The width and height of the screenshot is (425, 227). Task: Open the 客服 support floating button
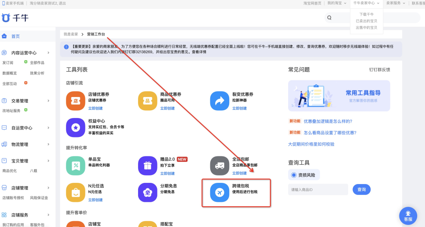coord(408,216)
